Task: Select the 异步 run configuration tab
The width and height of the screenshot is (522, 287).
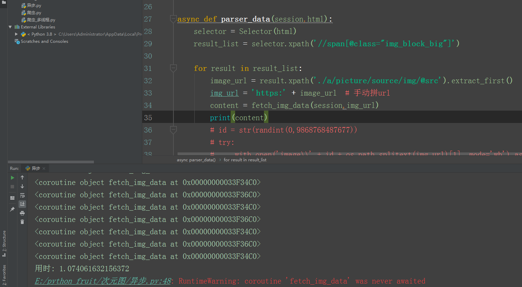Action: pos(36,168)
